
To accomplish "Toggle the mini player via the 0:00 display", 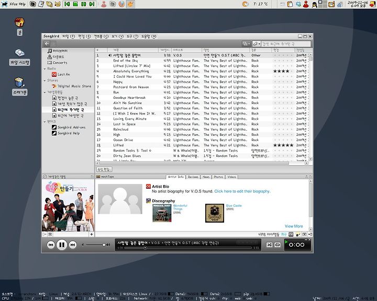I will pos(297,245).
